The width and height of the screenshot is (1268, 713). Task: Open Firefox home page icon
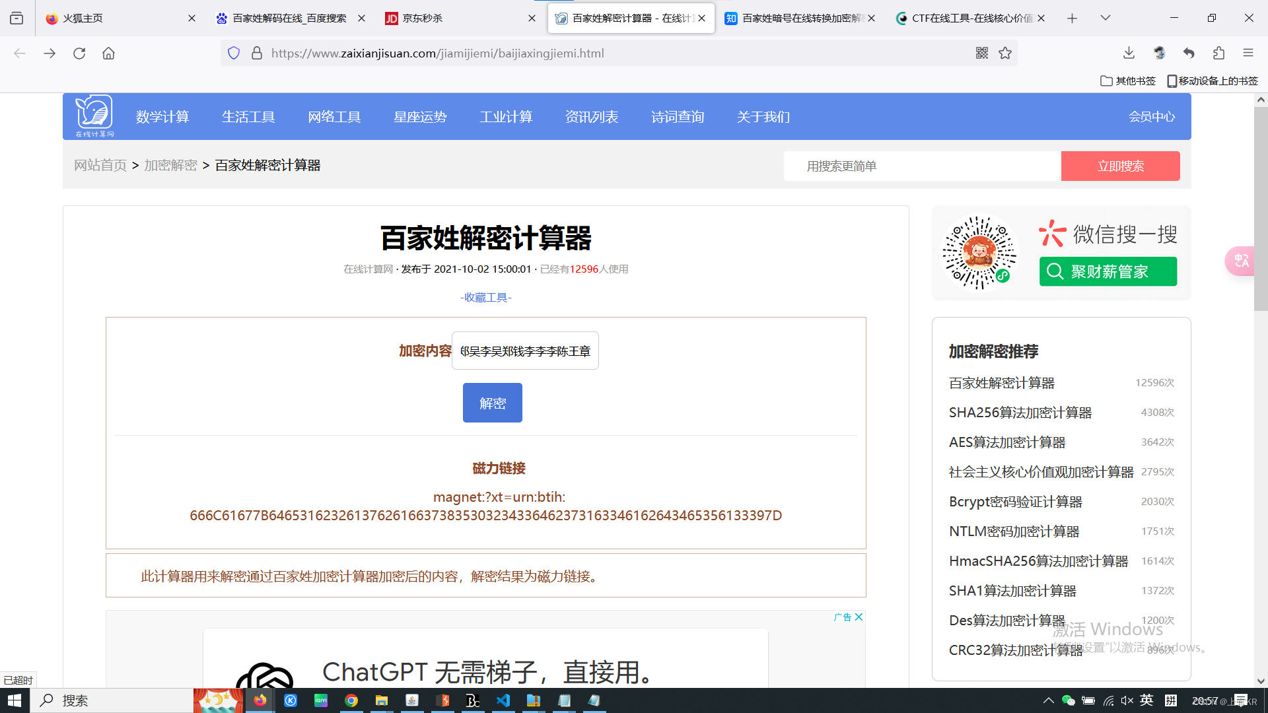(x=109, y=53)
